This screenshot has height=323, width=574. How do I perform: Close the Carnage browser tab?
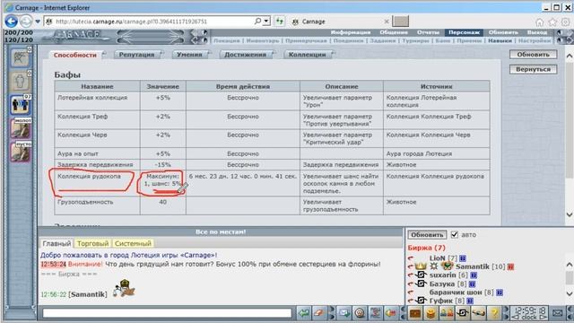point(387,22)
